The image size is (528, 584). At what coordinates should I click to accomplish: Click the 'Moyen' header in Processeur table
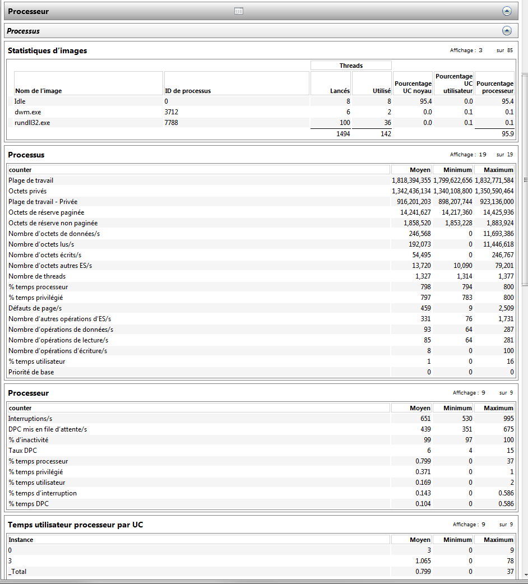point(411,408)
